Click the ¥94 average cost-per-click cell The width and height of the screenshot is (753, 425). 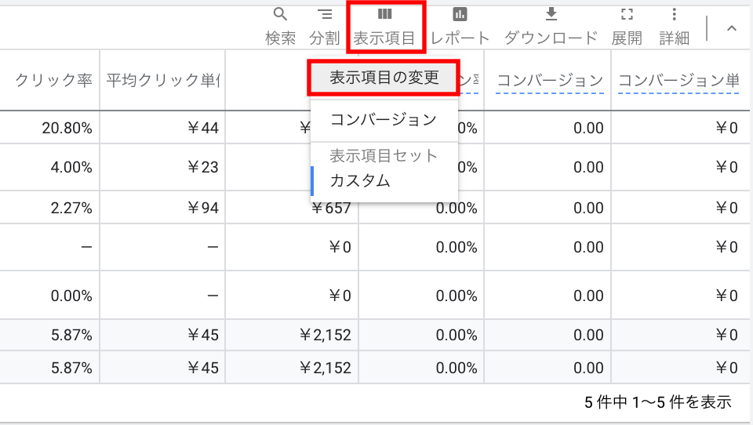202,209
